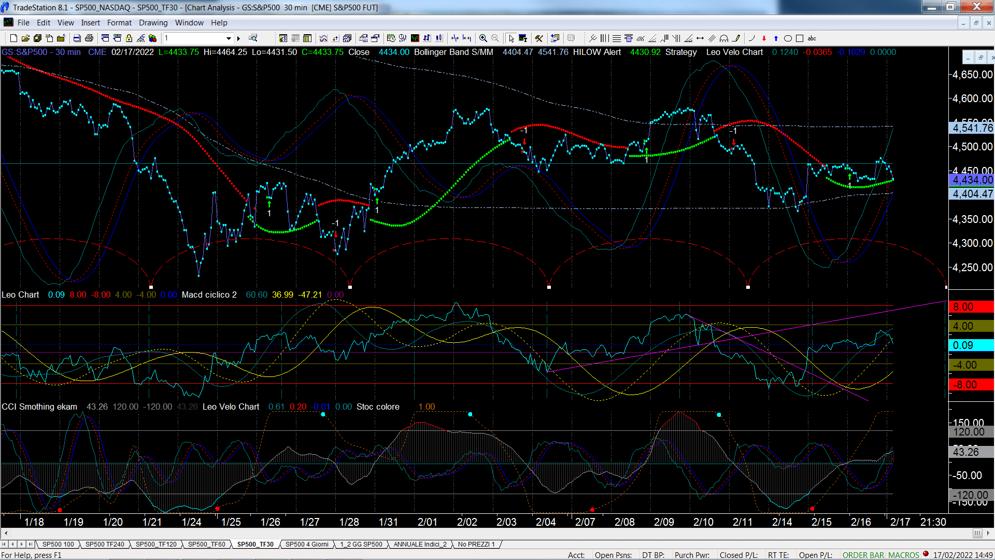The height and width of the screenshot is (560, 995).
Task: Switch to the SP500_TF120 tab
Action: click(156, 544)
